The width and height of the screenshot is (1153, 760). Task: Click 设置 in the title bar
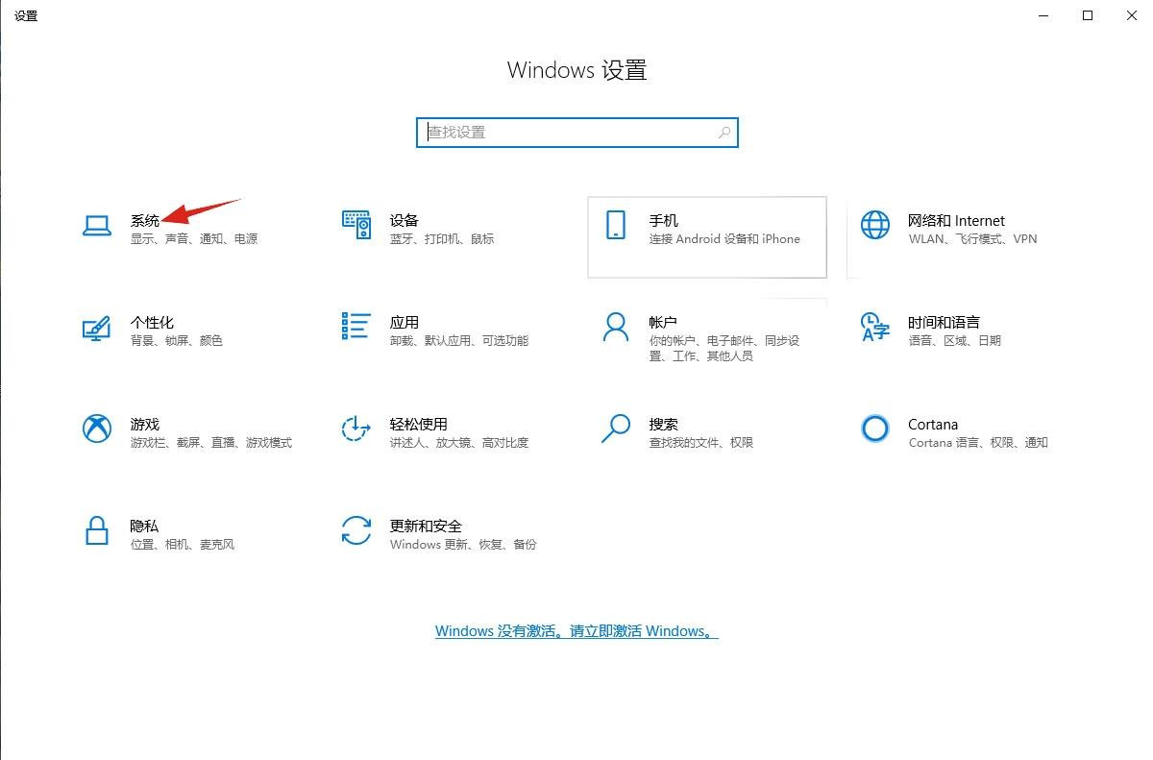point(26,15)
